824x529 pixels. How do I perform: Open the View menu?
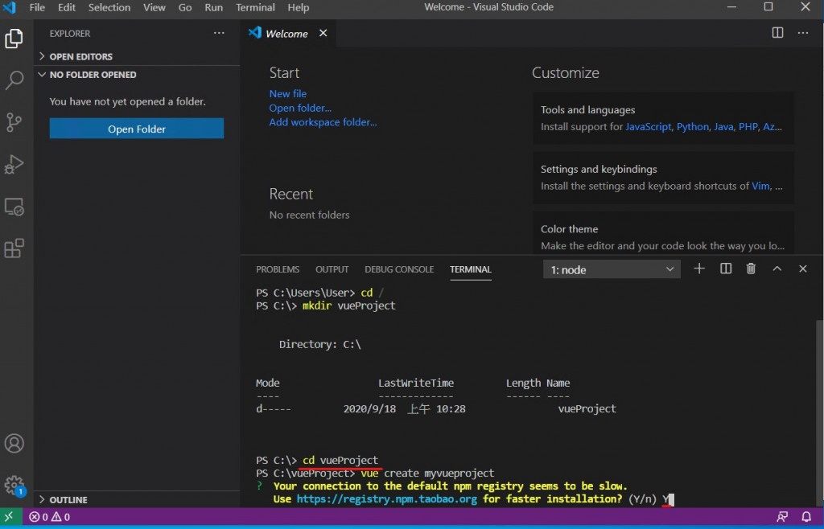point(154,7)
